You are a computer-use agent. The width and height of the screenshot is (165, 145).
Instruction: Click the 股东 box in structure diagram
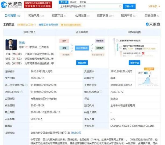click(x=64, y=41)
